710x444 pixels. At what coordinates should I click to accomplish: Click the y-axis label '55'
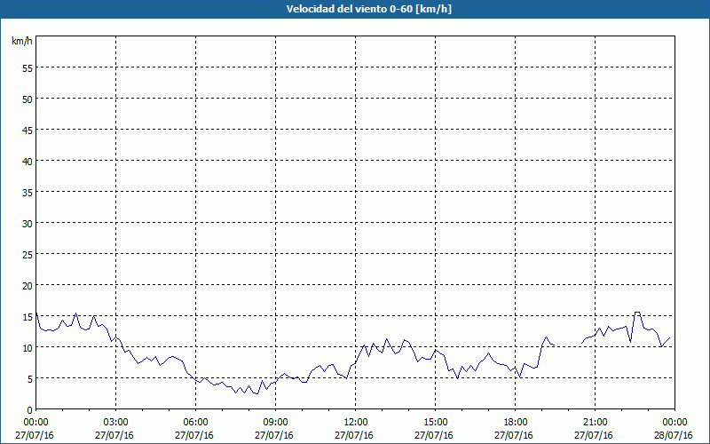click(x=28, y=68)
